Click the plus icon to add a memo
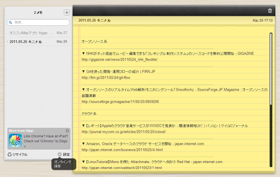Image resolution: width=280 pixels, height=177 pixels. (x=66, y=13)
